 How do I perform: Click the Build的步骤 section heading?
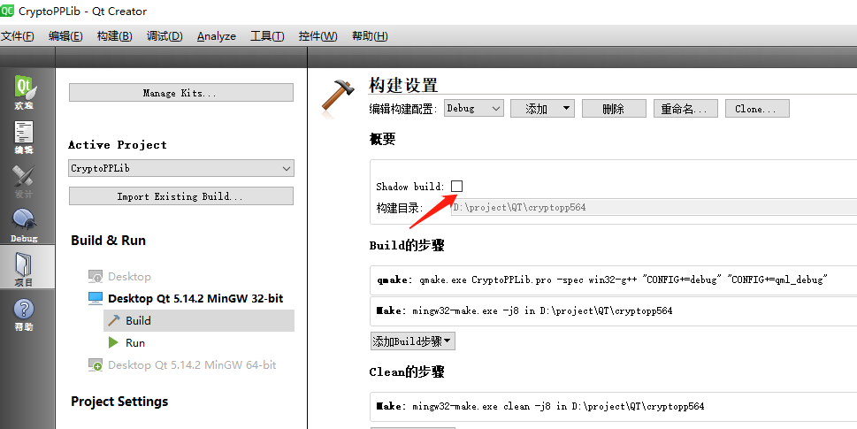(407, 245)
